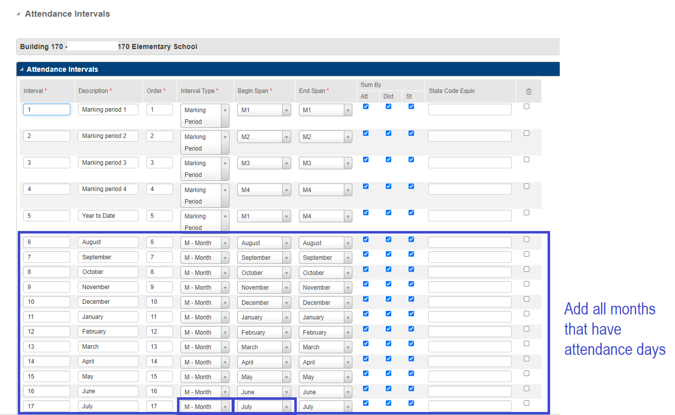Viewport: 675px width, 415px height.
Task: Uncheck Att checkbox for Marking period 1
Action: pyautogui.click(x=366, y=107)
